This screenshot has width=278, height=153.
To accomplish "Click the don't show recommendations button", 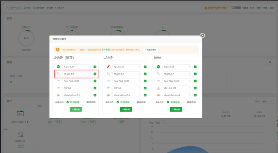I will [151, 50].
